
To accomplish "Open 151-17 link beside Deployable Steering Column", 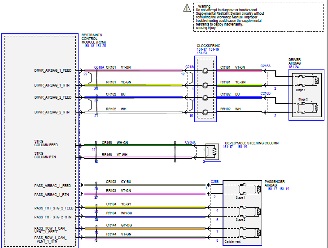I will tap(228, 147).
